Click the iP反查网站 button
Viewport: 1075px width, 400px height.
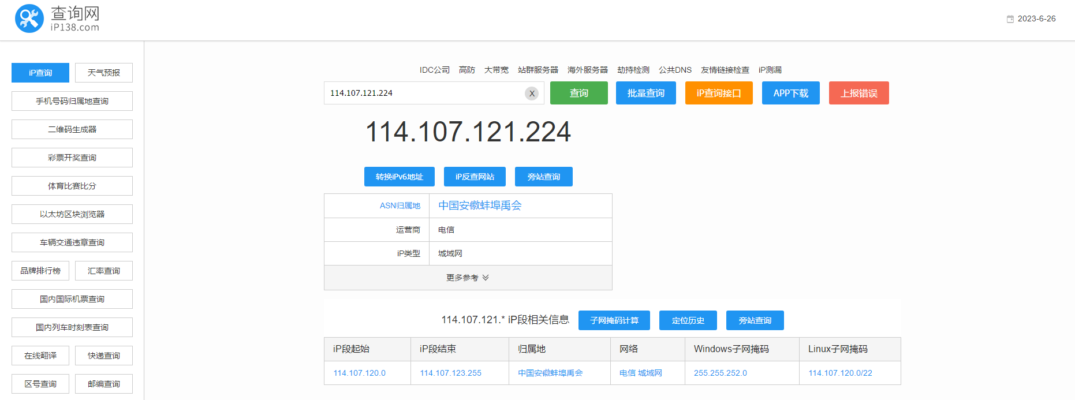[x=475, y=177]
